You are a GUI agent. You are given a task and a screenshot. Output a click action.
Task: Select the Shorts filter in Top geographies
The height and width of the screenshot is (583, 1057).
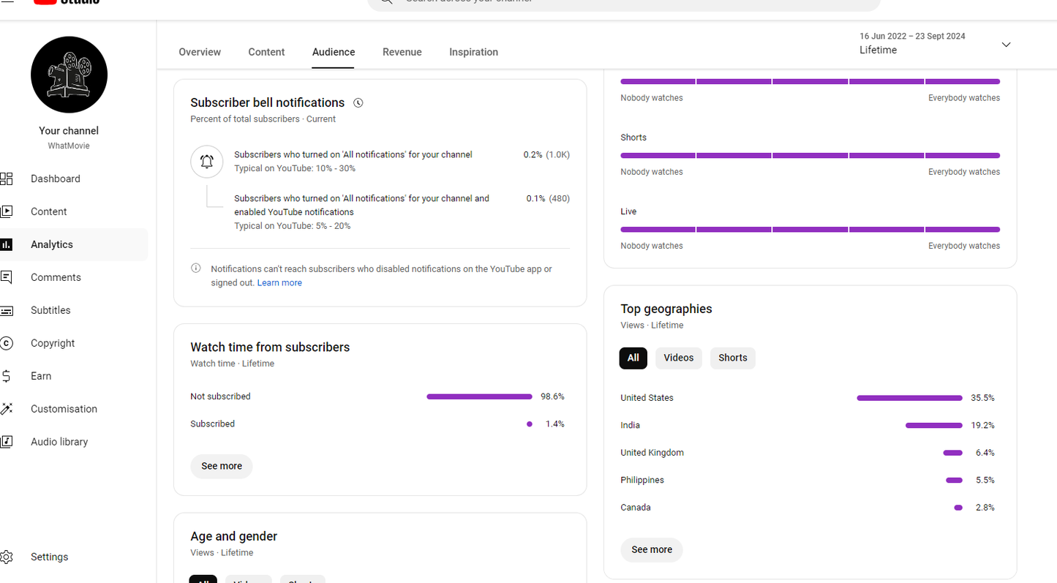(732, 358)
